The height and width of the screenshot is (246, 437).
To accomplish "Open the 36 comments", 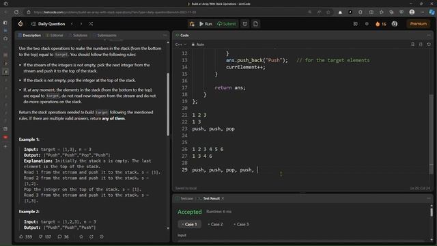I will point(64,237).
